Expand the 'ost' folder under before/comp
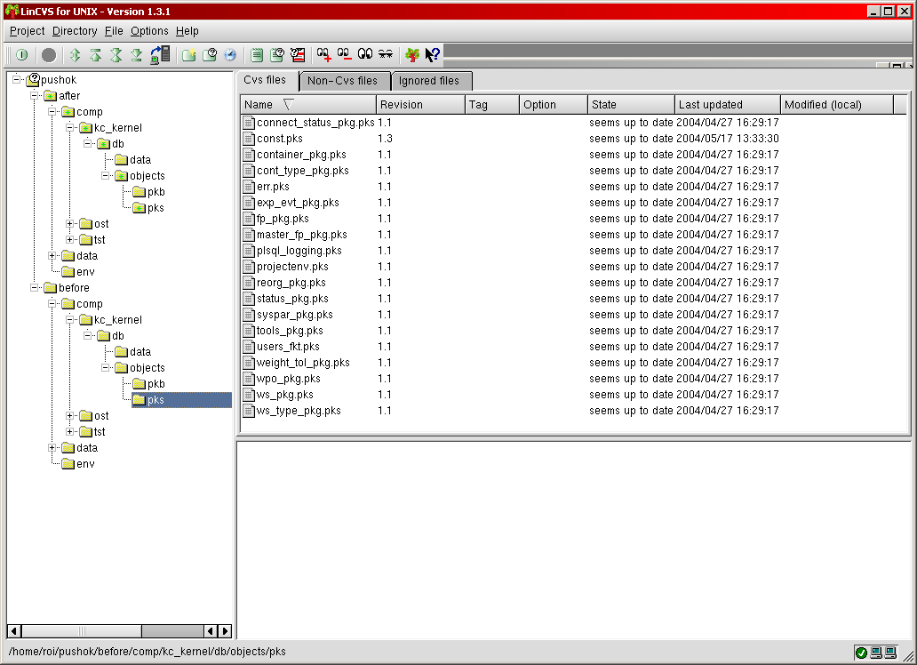 70,415
